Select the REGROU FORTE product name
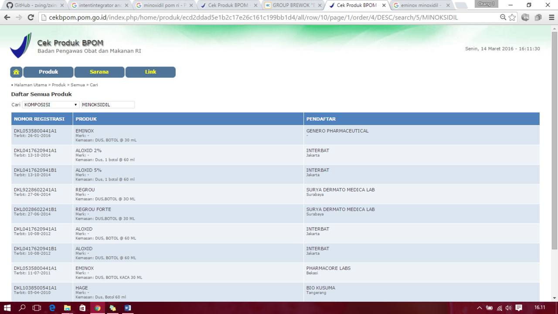 coord(93,209)
